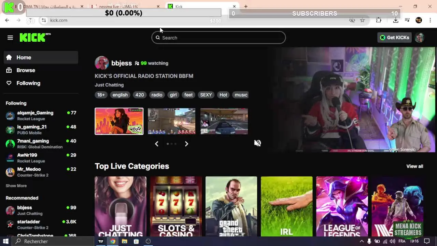
Task: Open Chrome from the taskbar
Action: [113, 241]
